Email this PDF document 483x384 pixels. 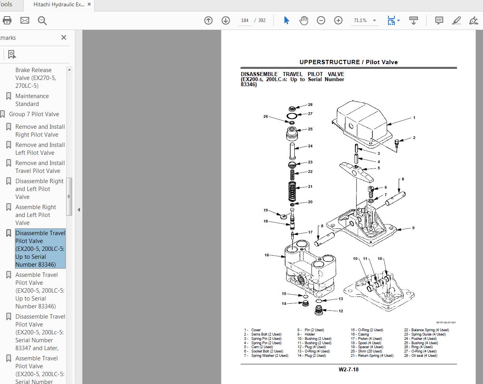25,20
